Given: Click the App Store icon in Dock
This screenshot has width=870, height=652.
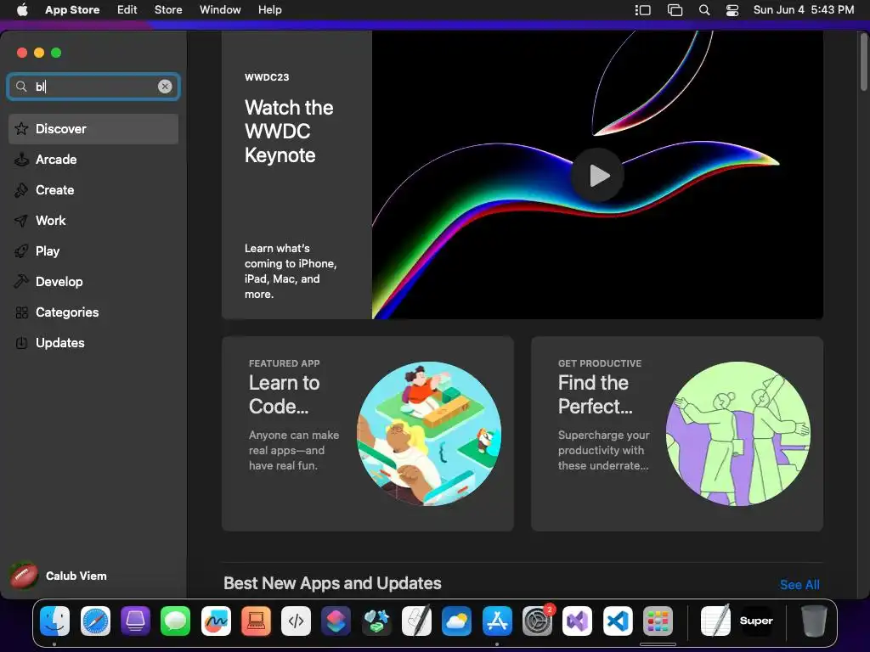Looking at the screenshot, I should coord(497,621).
